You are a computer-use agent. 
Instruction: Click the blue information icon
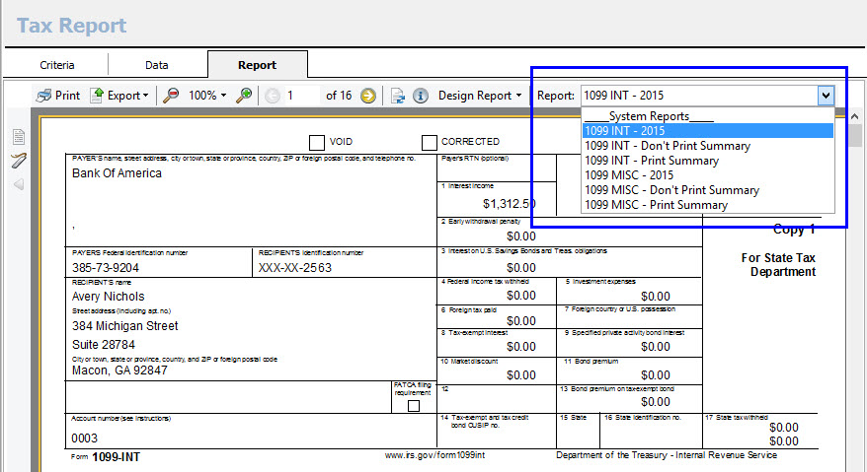[x=420, y=96]
